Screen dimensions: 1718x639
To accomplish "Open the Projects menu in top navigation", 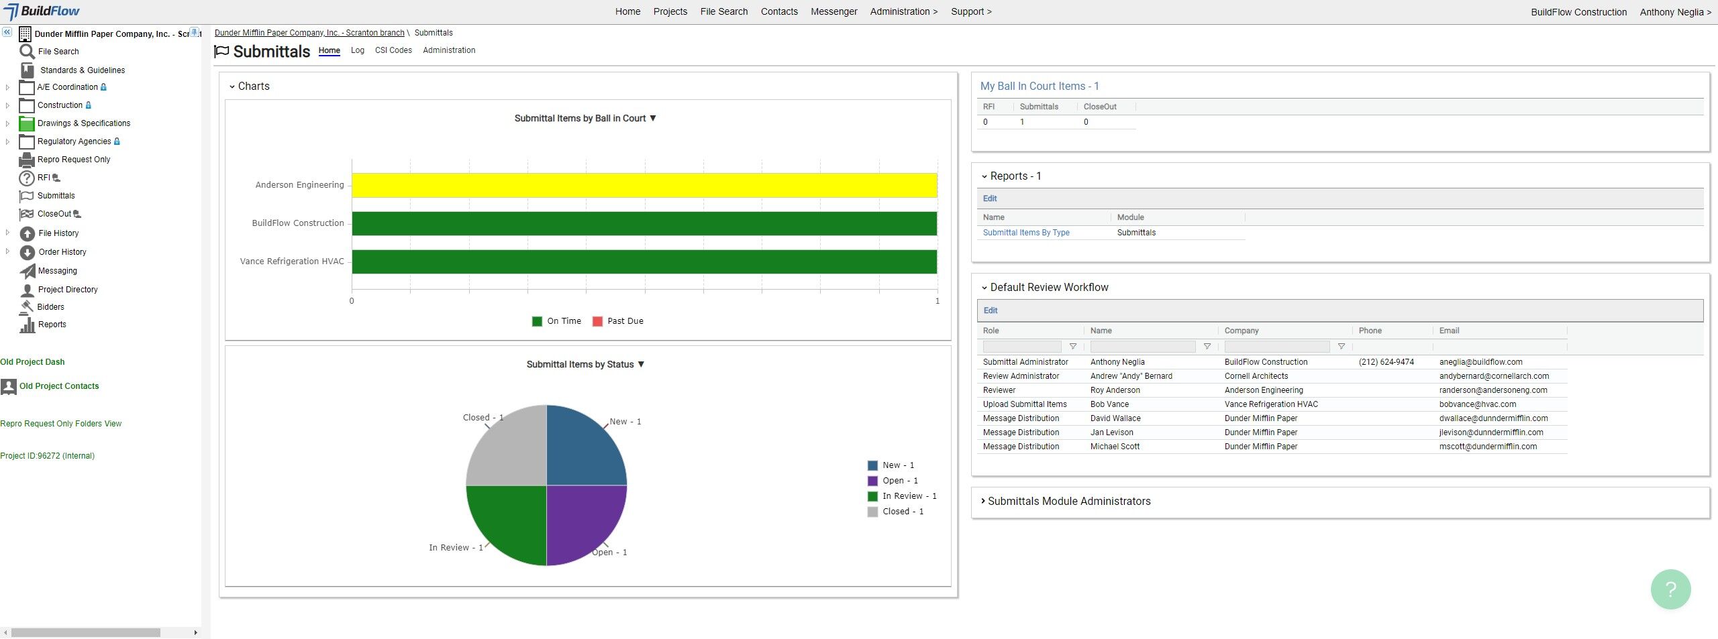I will (x=670, y=11).
